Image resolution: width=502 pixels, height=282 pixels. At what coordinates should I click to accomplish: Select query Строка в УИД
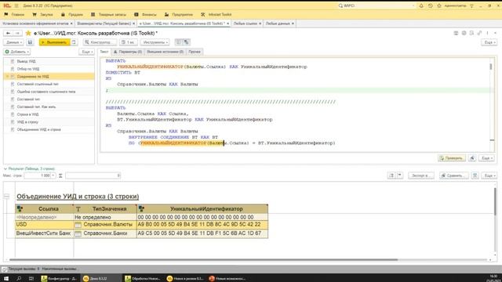(x=49, y=114)
